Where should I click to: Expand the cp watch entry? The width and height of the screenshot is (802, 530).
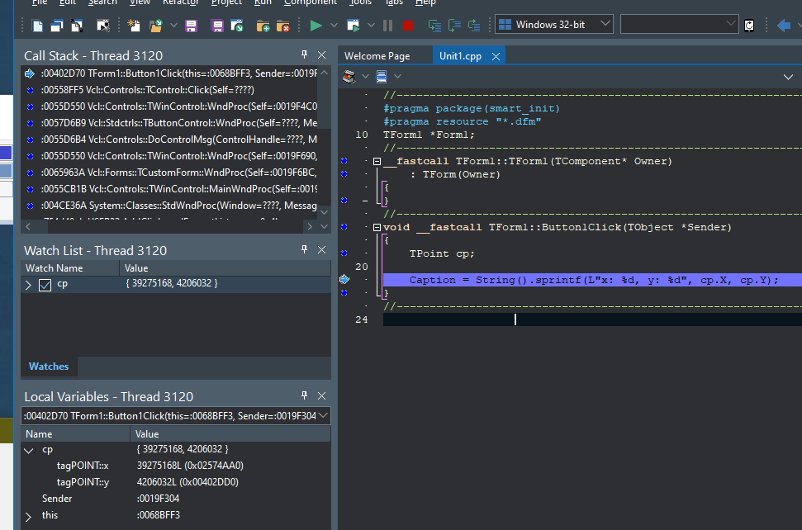(x=29, y=285)
